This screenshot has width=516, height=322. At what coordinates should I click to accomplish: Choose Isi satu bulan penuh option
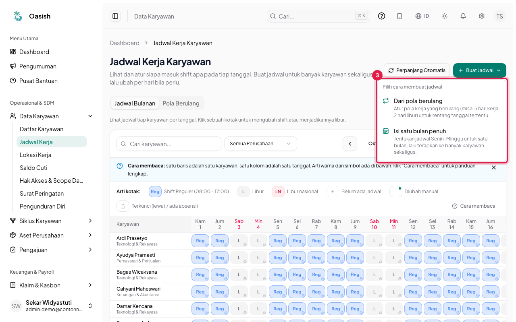[442, 141]
